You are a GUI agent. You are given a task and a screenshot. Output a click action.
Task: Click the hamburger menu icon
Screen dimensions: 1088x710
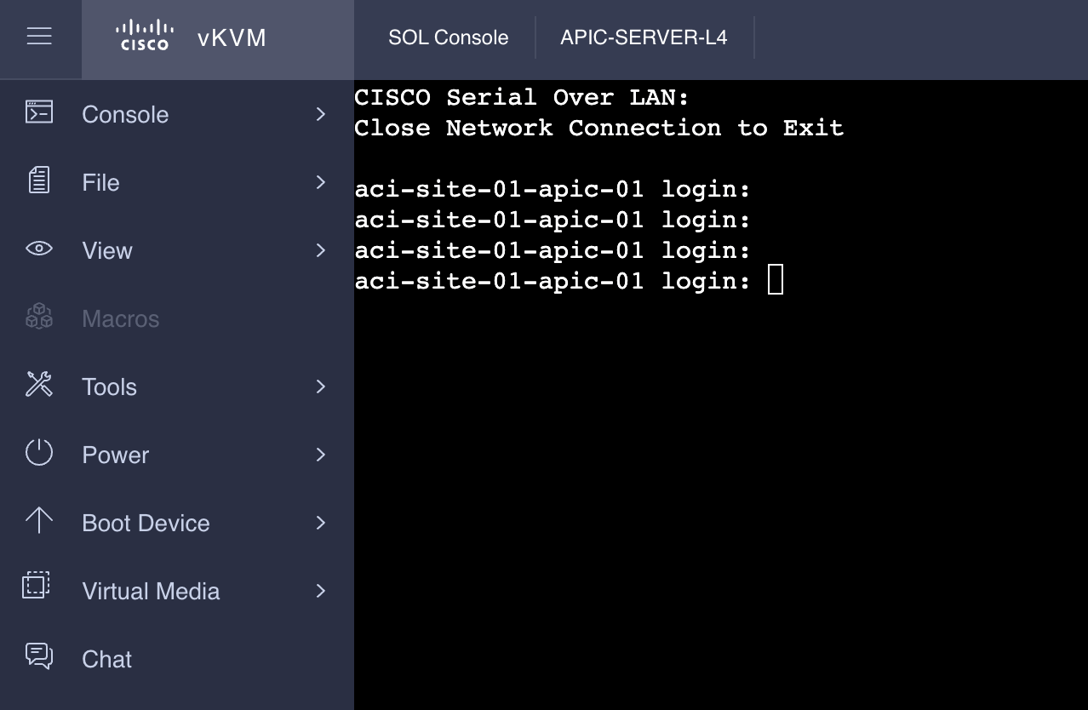pyautogui.click(x=39, y=36)
